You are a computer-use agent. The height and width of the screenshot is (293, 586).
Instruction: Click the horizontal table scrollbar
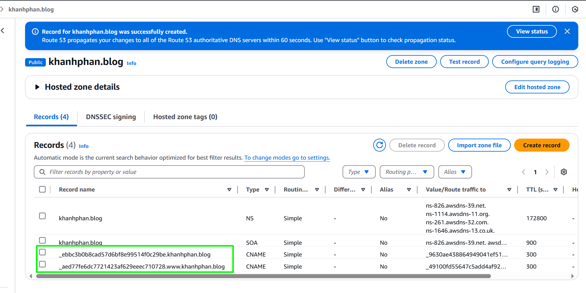coord(263,276)
